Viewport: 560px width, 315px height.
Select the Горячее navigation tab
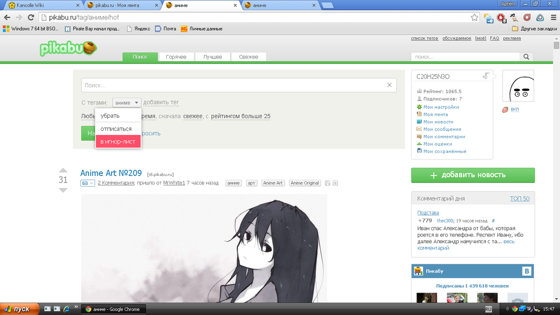(x=176, y=57)
